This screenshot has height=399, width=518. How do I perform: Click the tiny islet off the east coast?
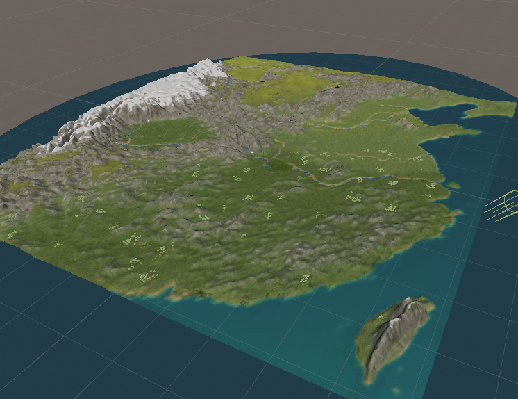454,185
